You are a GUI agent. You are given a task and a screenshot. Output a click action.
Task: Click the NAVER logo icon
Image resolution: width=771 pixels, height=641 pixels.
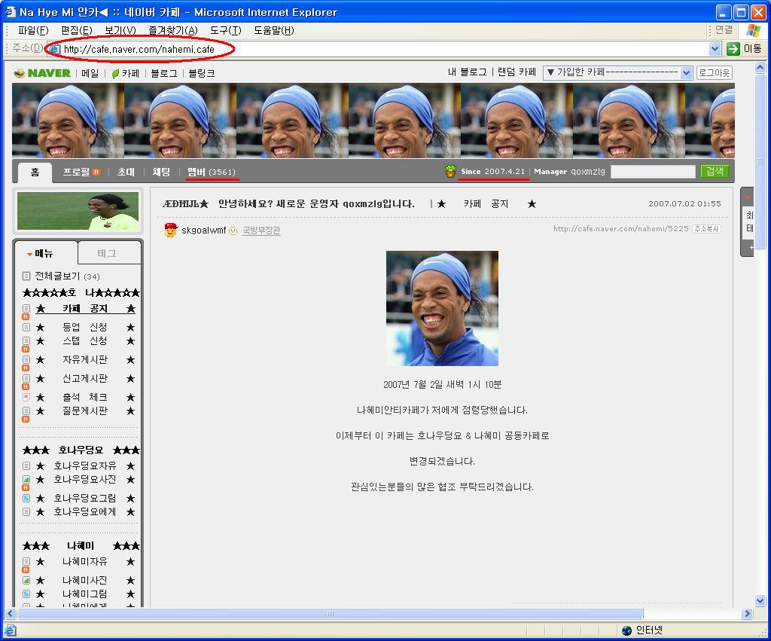(x=19, y=73)
